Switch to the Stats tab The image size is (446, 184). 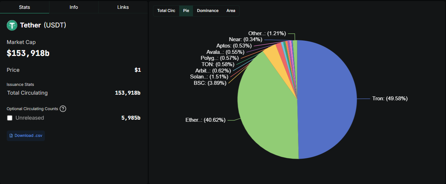tap(24, 7)
